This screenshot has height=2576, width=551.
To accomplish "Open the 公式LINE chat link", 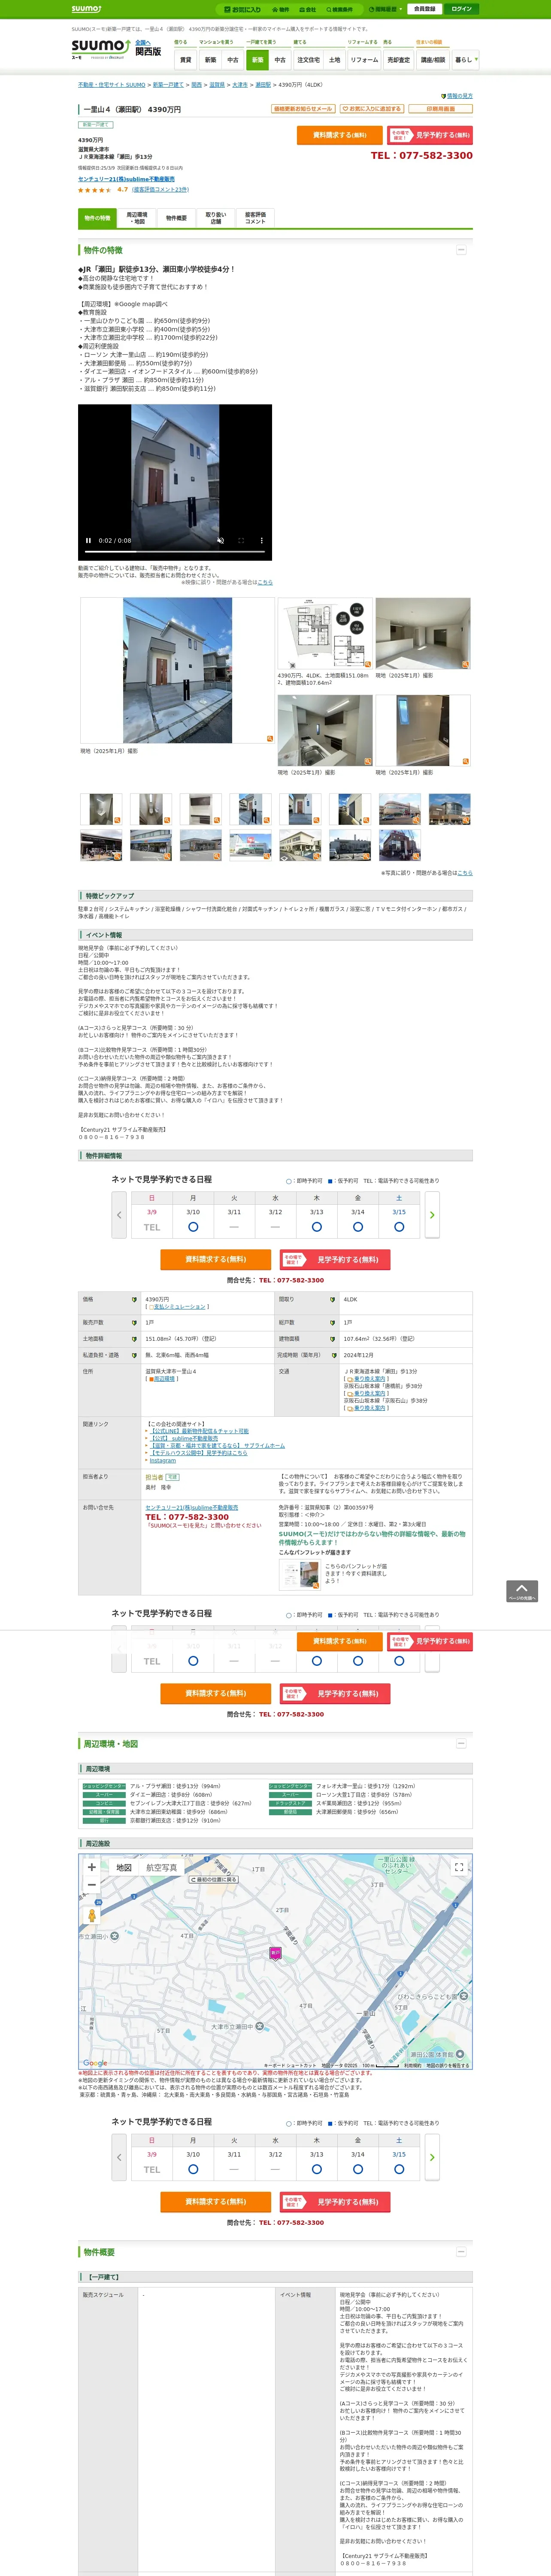I will point(200,1431).
